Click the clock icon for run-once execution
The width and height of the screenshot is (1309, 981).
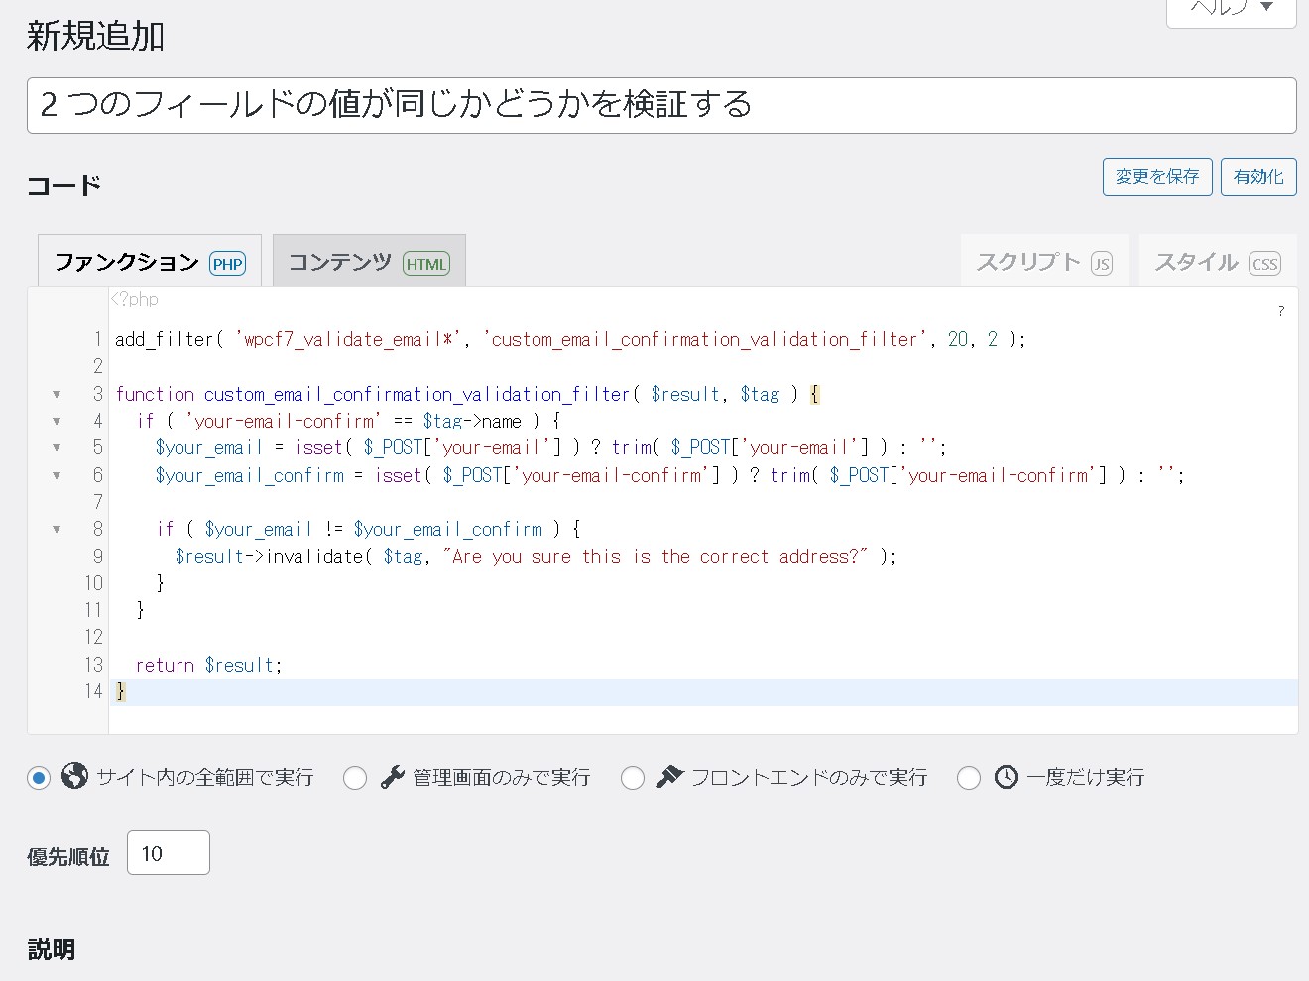1008,777
